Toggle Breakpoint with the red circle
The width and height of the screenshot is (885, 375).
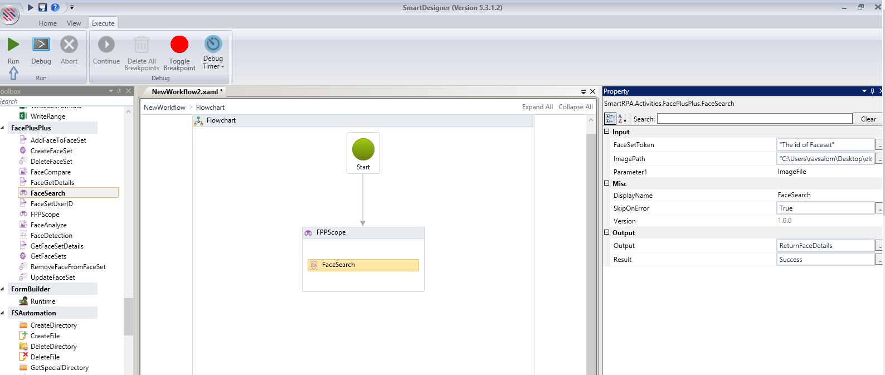point(179,45)
